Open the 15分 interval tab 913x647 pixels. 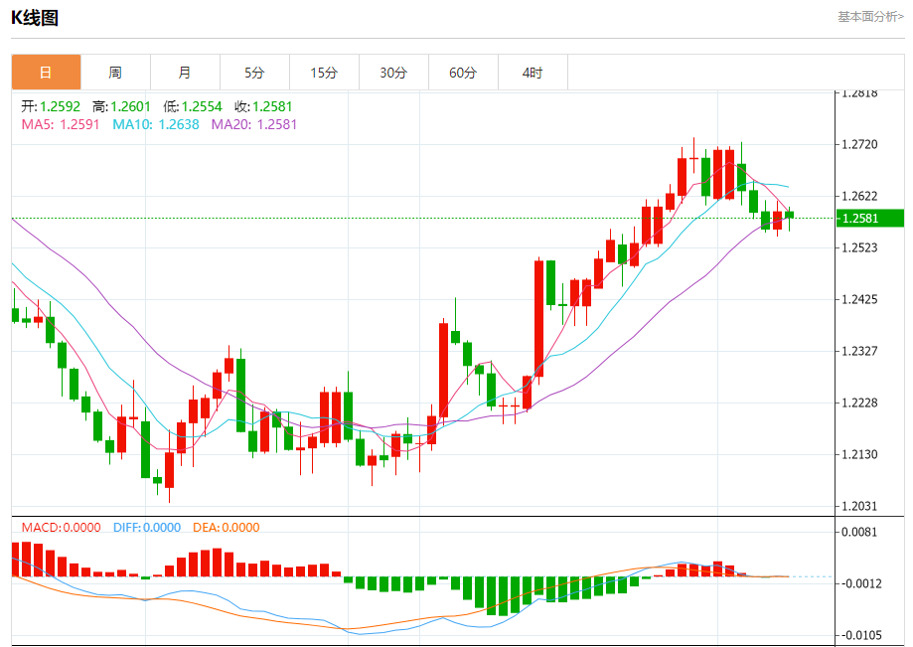coord(324,73)
